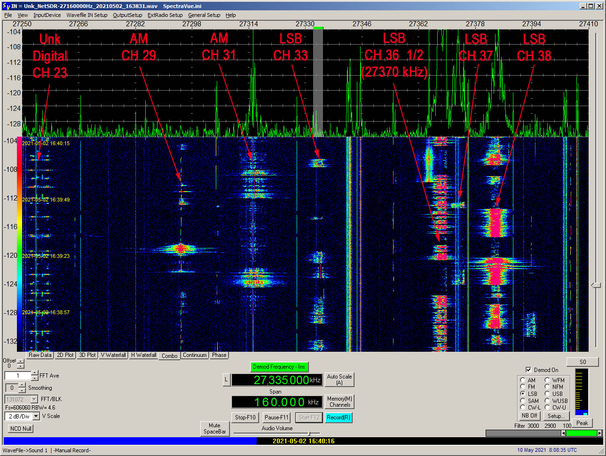
Task: Switch to the Continuum tab
Action: click(195, 355)
